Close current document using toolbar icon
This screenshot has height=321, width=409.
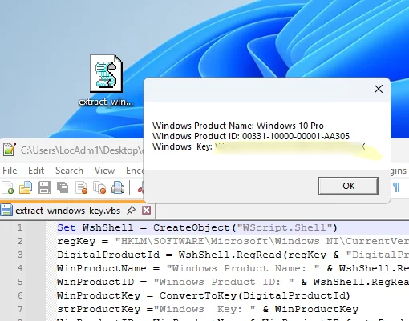pyautogui.click(x=81, y=187)
